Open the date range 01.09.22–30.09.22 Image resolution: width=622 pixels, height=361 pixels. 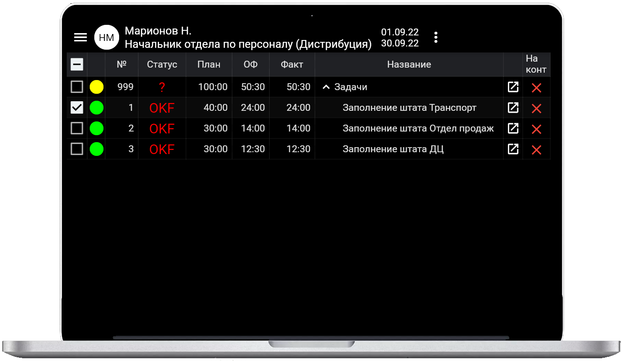(x=400, y=38)
